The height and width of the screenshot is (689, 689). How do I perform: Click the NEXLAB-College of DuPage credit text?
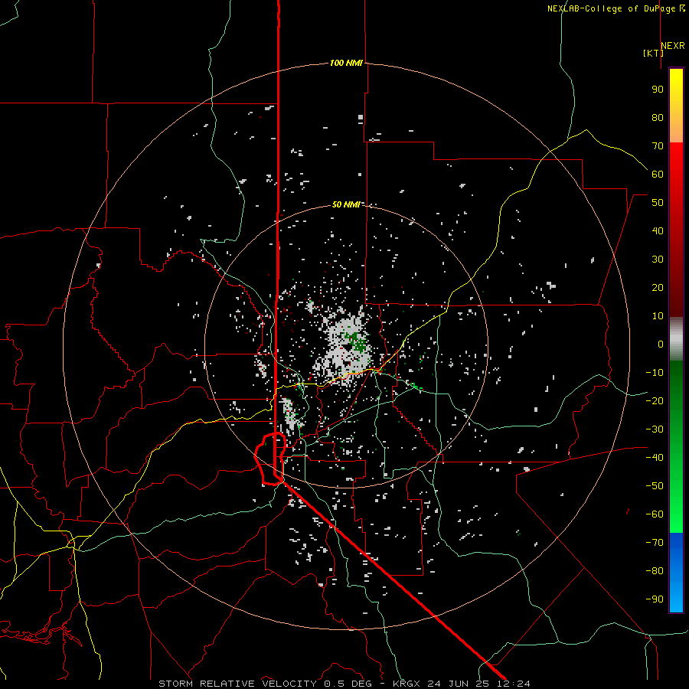pyautogui.click(x=616, y=8)
